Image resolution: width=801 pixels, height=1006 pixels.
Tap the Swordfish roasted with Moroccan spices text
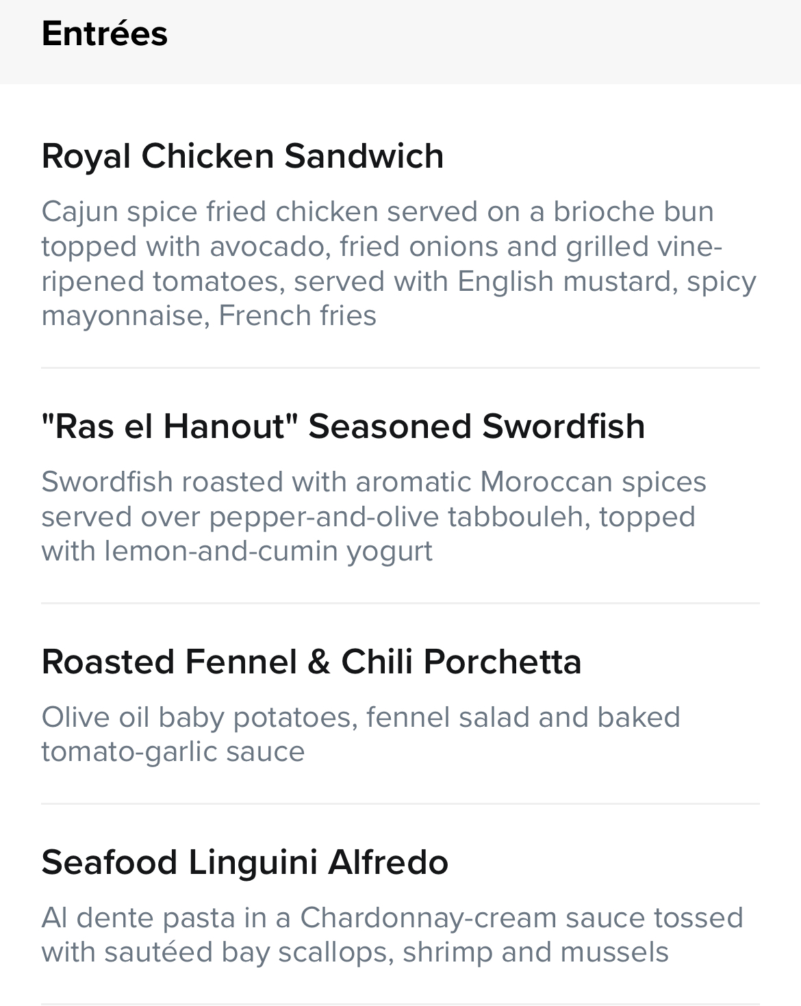tap(374, 517)
